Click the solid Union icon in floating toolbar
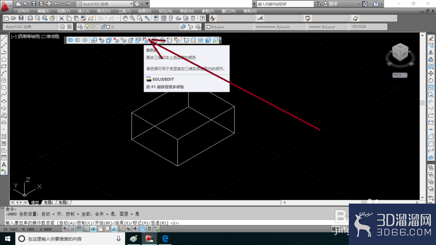 click(70, 40)
